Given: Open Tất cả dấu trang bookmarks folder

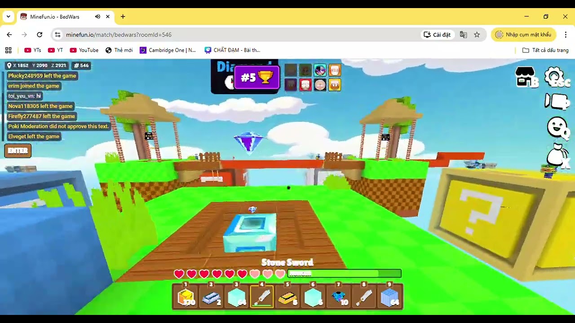Looking at the screenshot, I should (546, 50).
